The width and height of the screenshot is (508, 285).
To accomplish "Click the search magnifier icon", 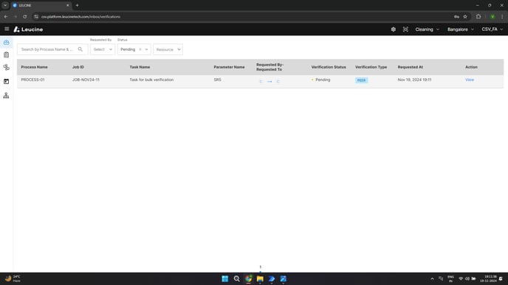I will click(x=80, y=49).
